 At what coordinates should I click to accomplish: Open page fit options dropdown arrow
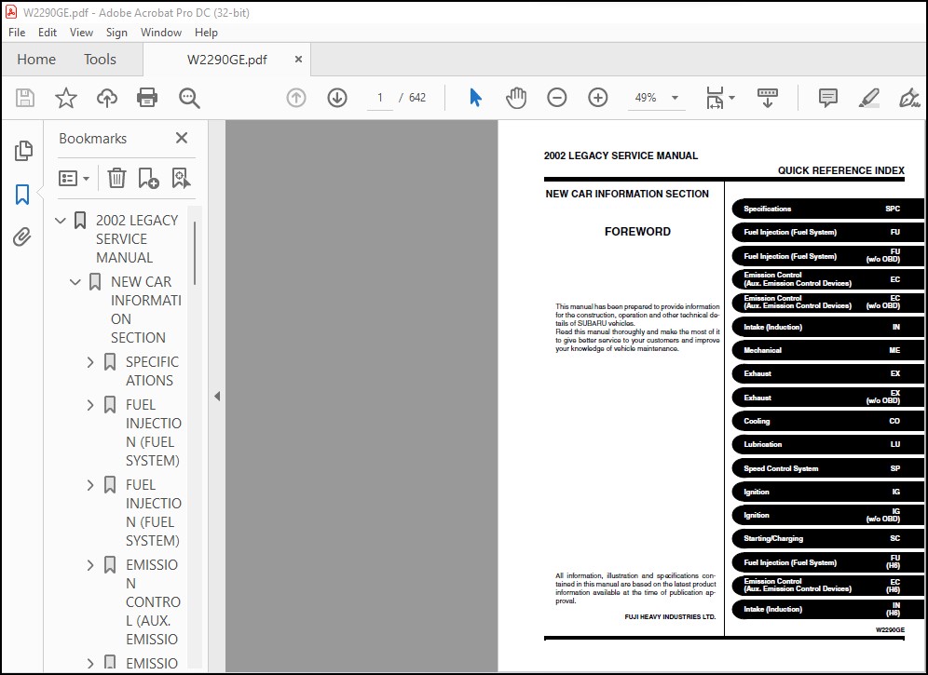click(x=732, y=98)
